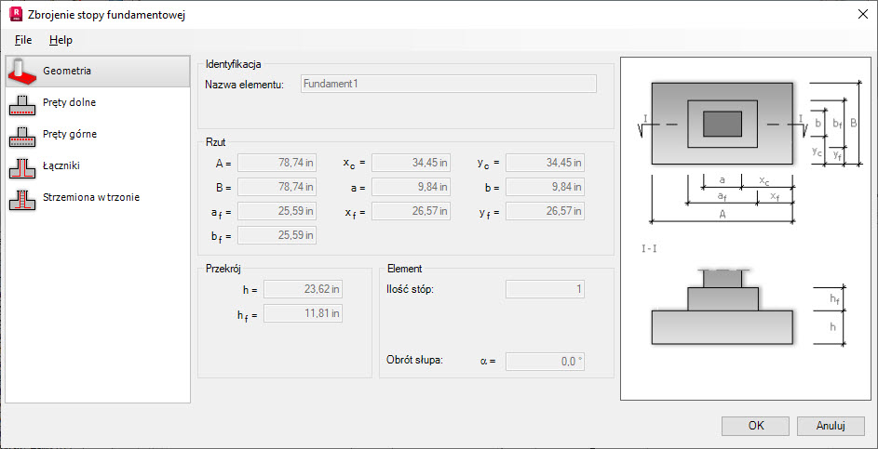Select the h height input field
Image resolution: width=878 pixels, height=449 pixels.
[x=304, y=289]
